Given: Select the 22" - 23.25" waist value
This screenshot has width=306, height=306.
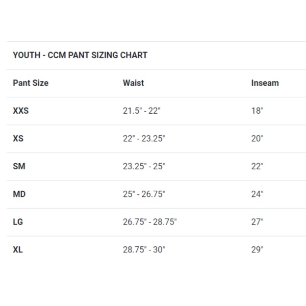Looking at the screenshot, I should pyautogui.click(x=144, y=139).
